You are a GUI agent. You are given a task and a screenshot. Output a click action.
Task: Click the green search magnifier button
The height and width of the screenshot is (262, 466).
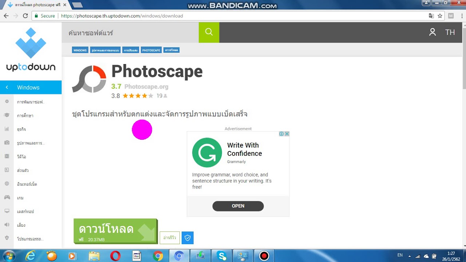[x=209, y=32]
